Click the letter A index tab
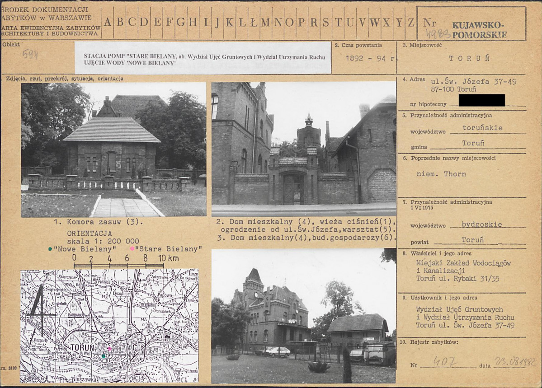This screenshot has width=542, height=388. (x=108, y=23)
